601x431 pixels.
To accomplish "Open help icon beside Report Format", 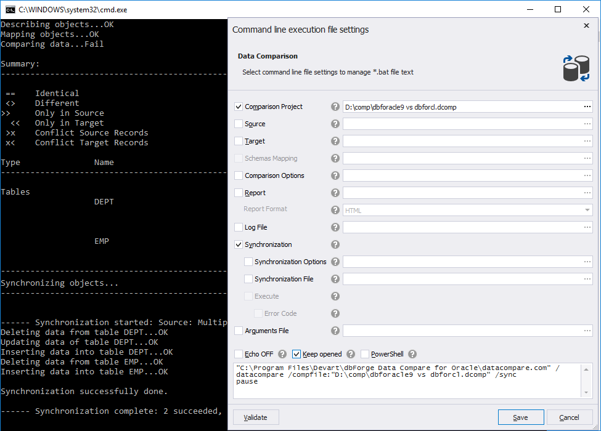I will tap(335, 210).
